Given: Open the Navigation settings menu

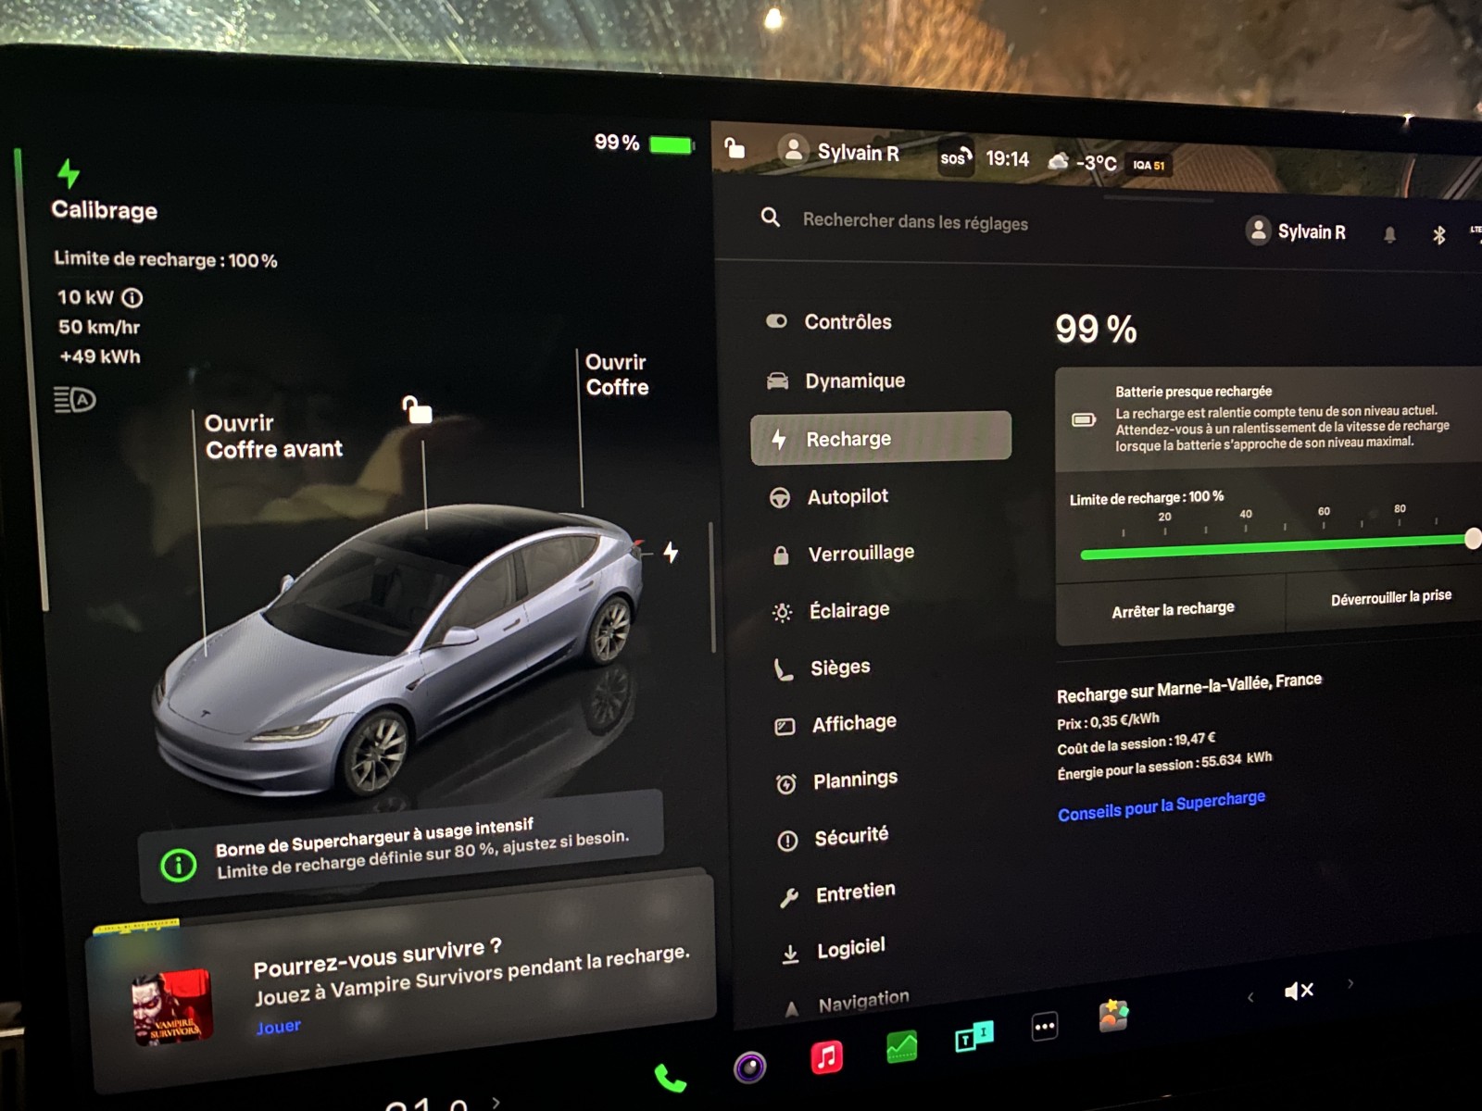Looking at the screenshot, I should click(846, 1002).
